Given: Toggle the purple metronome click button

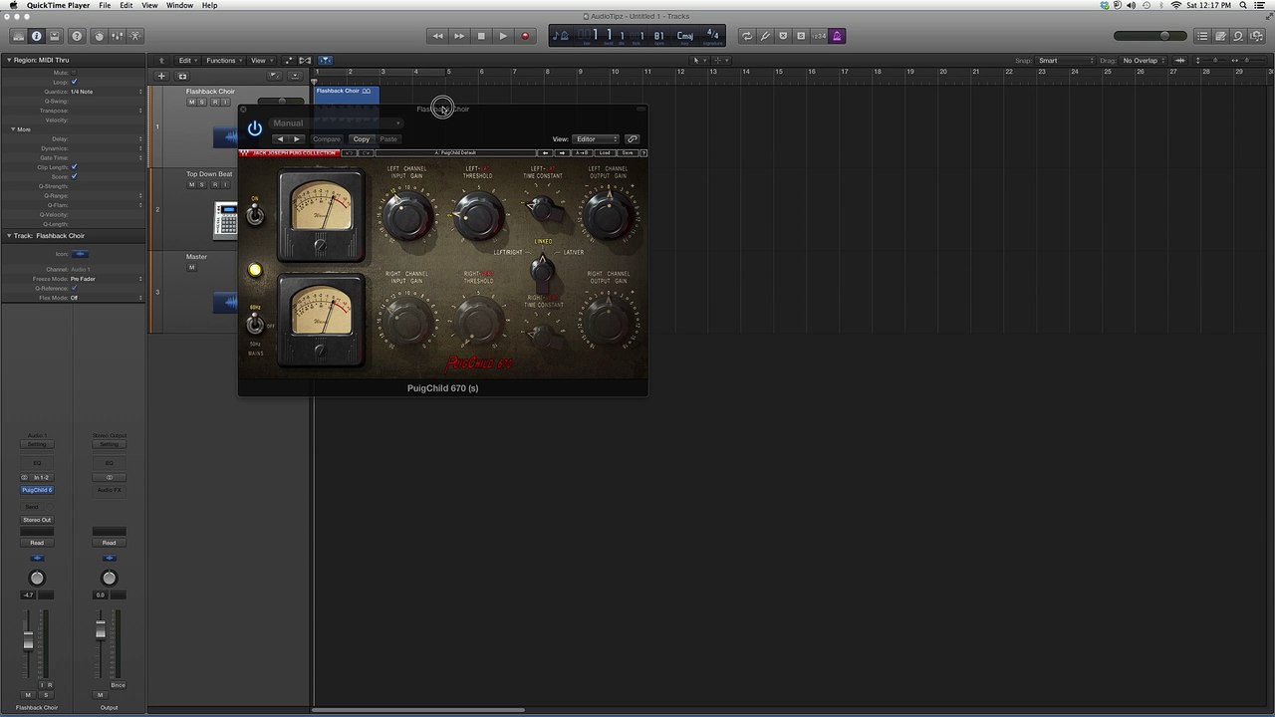Looking at the screenshot, I should pos(837,36).
